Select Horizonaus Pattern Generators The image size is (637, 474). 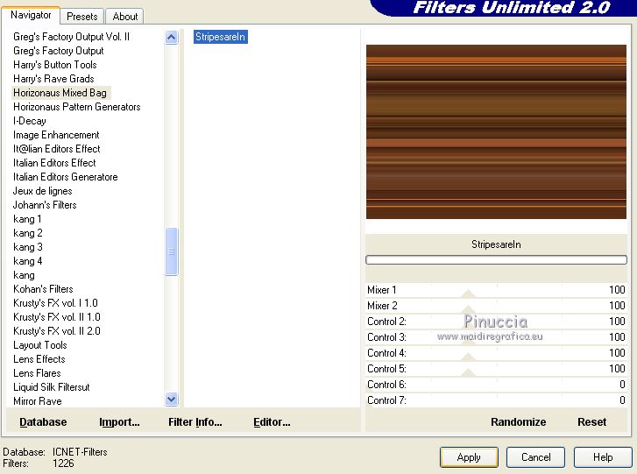tap(77, 107)
